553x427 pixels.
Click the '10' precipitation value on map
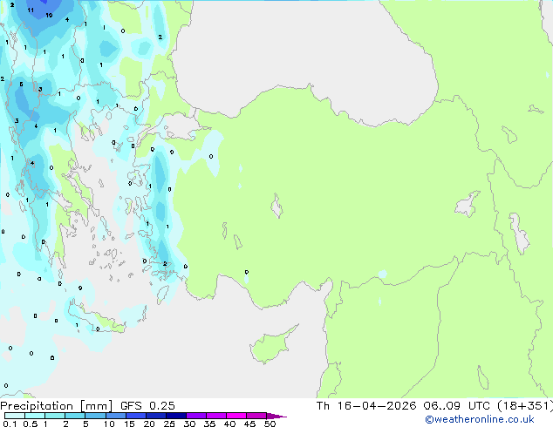tap(49, 15)
